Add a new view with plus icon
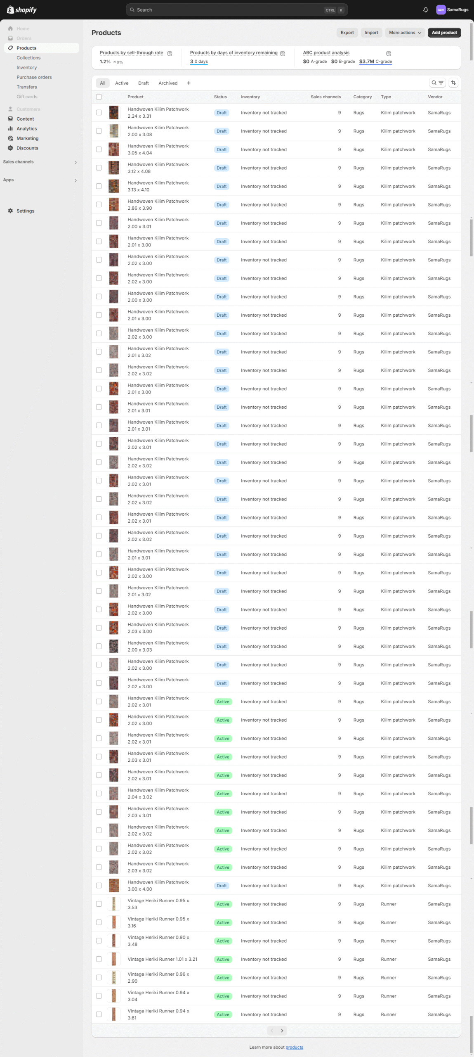This screenshot has height=1057, width=474. pos(189,83)
